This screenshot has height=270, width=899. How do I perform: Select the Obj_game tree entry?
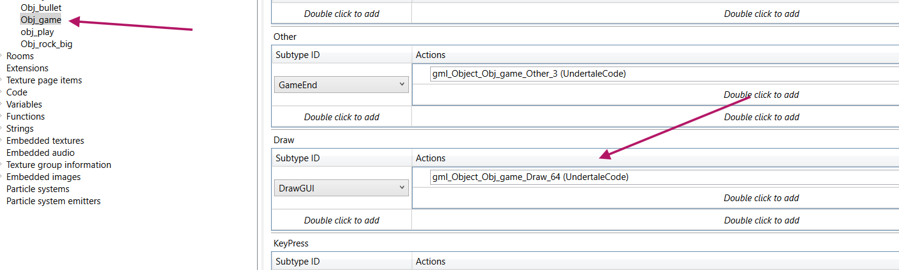click(x=41, y=20)
